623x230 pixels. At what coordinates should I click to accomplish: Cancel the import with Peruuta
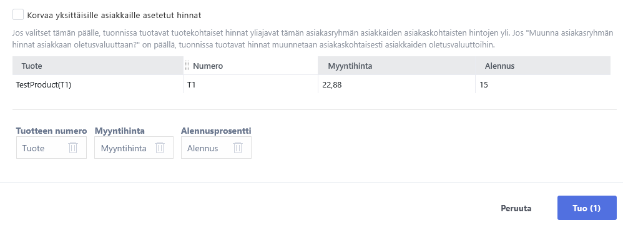(516, 208)
